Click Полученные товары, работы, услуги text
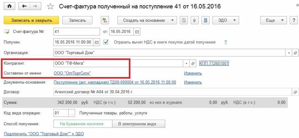 (x=113, y=113)
